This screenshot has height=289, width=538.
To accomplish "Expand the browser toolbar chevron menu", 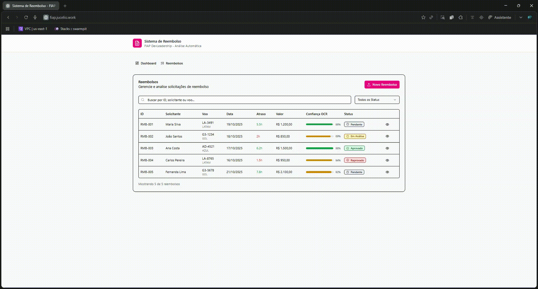I will point(521,17).
